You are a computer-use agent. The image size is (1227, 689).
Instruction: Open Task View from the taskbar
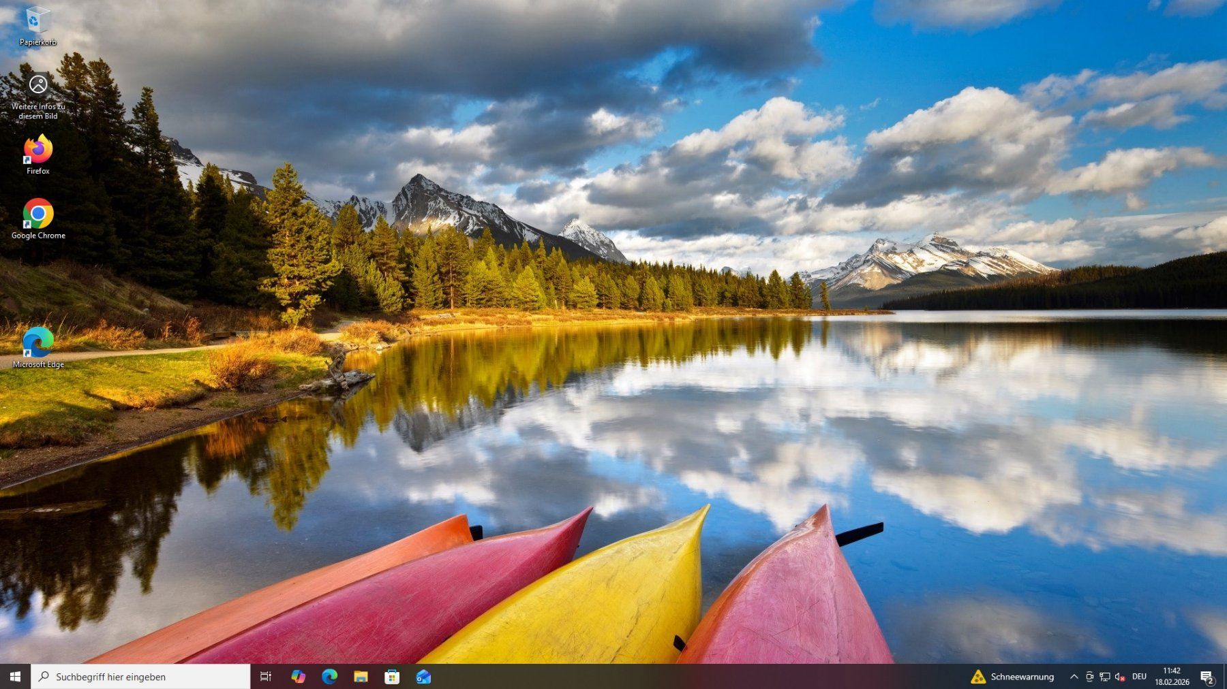(x=266, y=676)
